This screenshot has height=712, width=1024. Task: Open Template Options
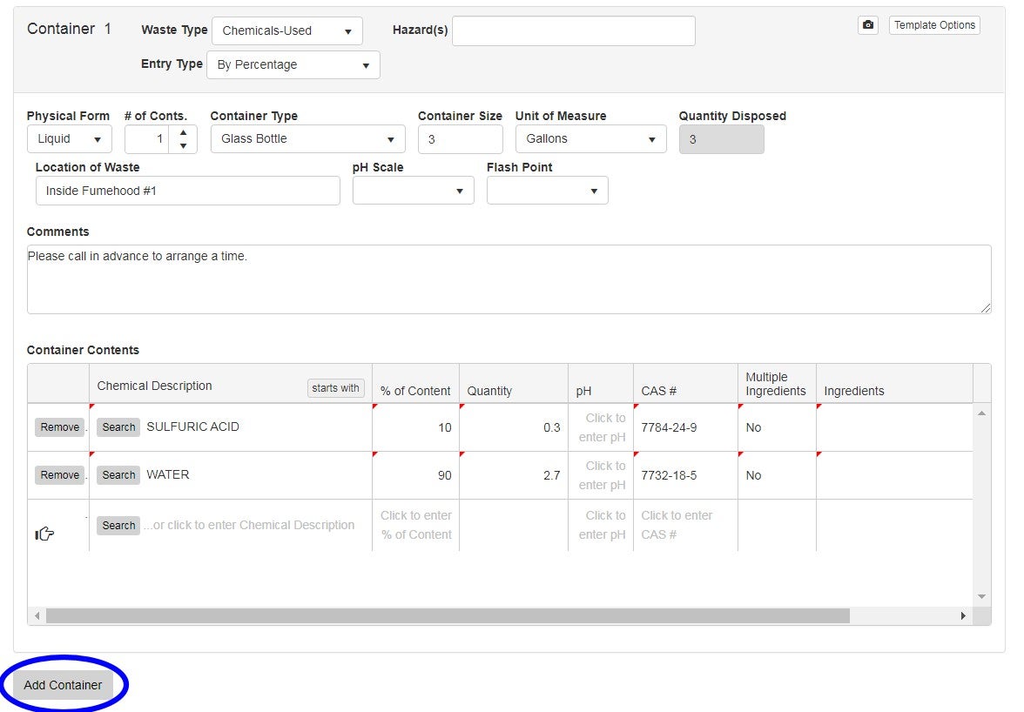point(934,24)
